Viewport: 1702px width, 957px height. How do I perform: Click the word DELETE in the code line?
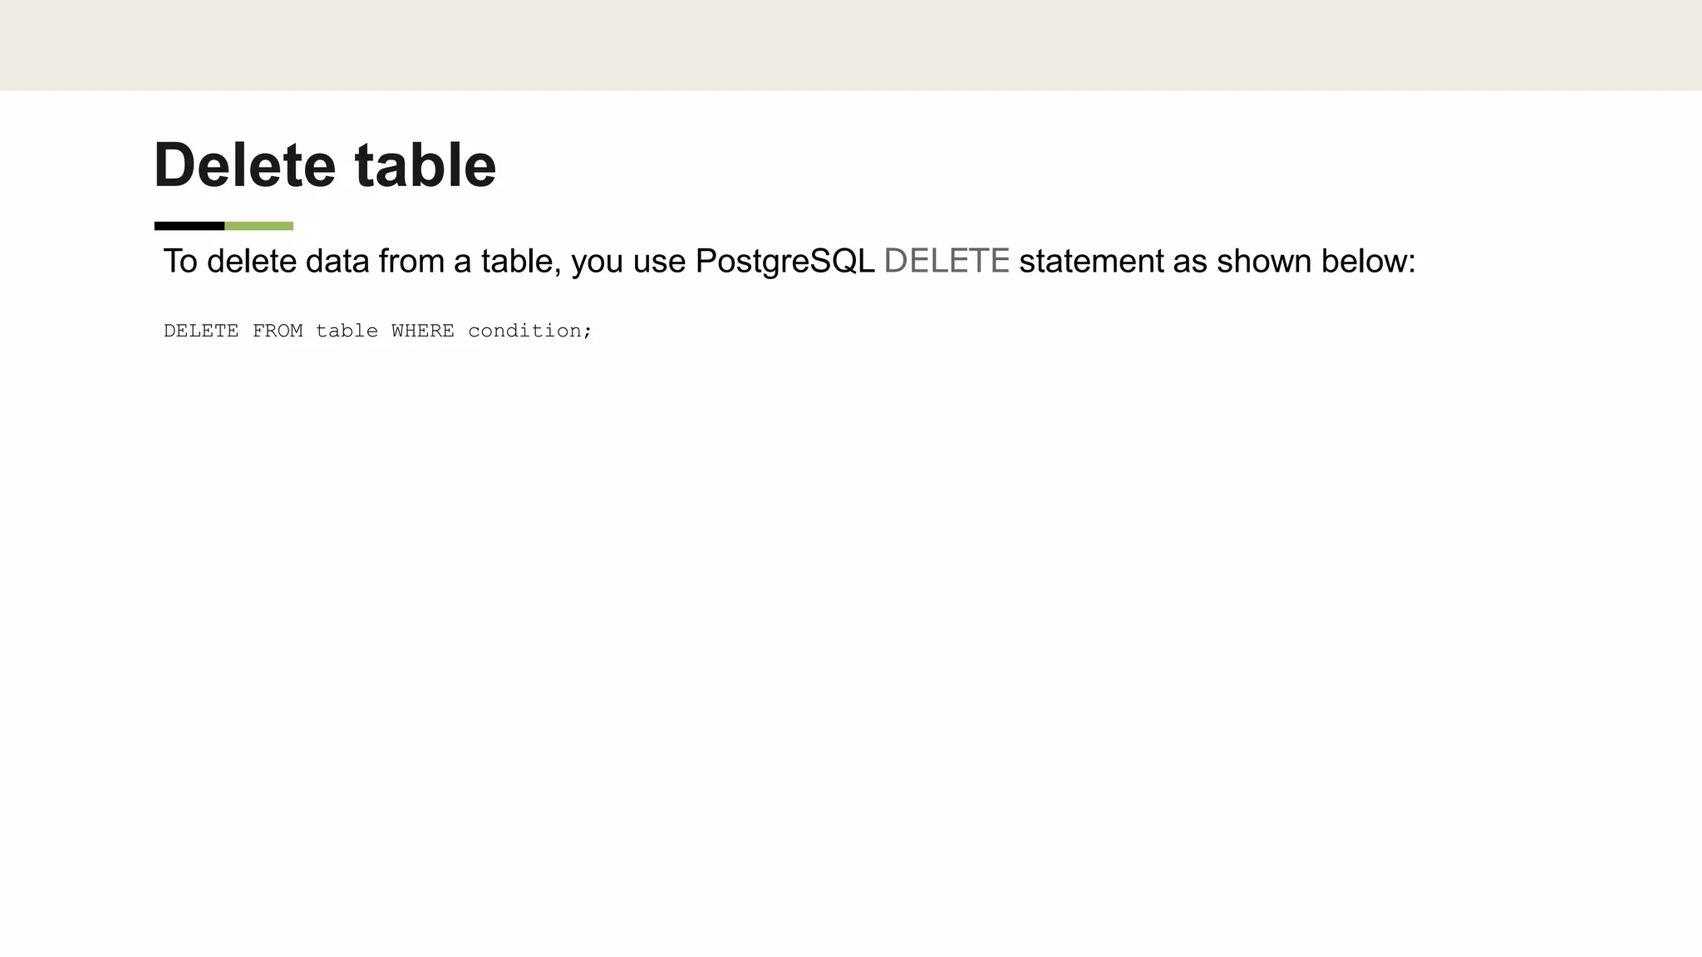[x=201, y=331]
